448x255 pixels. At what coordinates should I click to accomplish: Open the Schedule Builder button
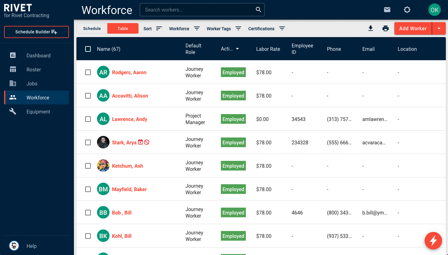(x=37, y=32)
